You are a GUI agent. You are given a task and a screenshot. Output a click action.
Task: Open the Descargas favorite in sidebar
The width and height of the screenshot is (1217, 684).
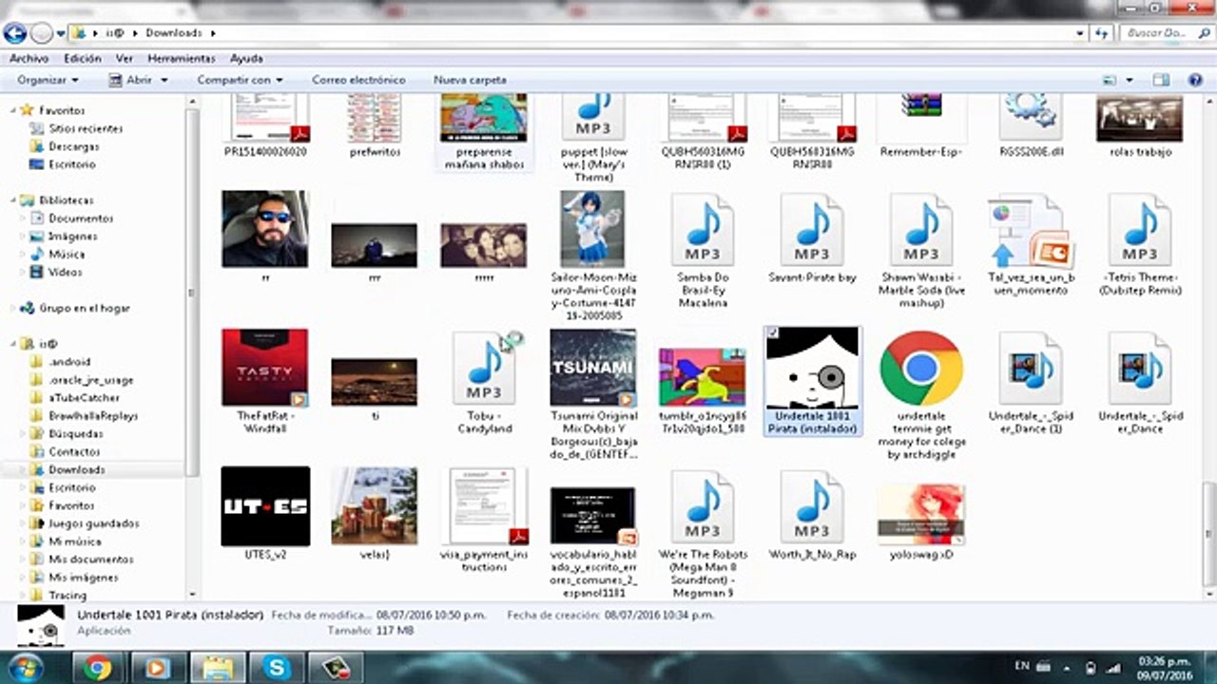click(73, 146)
